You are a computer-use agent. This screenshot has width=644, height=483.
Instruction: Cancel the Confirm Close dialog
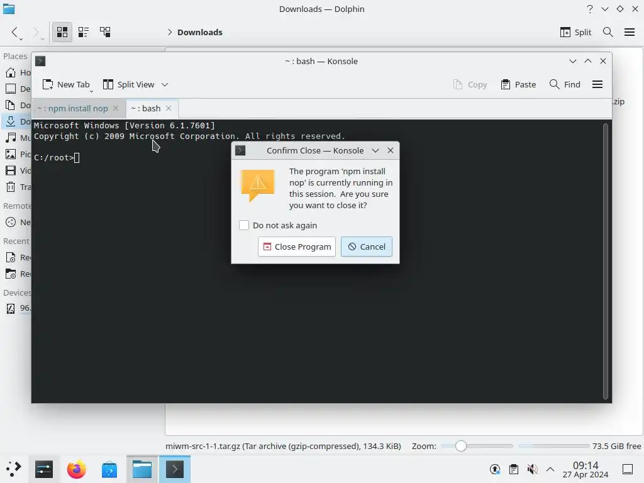pyautogui.click(x=367, y=247)
